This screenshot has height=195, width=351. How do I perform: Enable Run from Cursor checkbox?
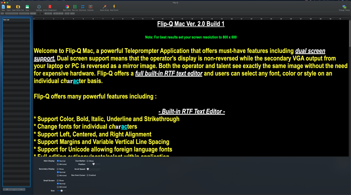click(x=88, y=175)
